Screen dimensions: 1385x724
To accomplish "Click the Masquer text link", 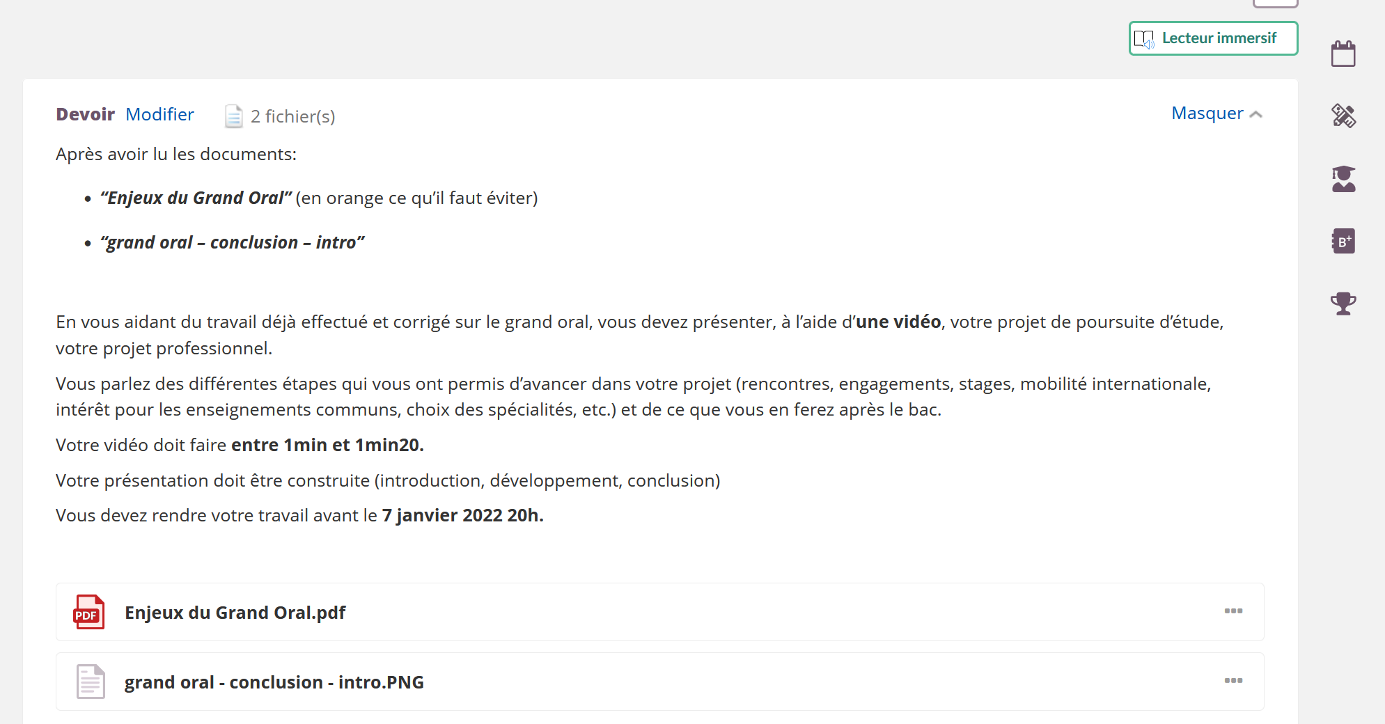I will (1207, 113).
